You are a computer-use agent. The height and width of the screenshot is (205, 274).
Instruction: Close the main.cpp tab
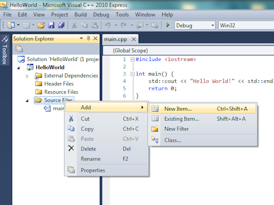click(134, 39)
